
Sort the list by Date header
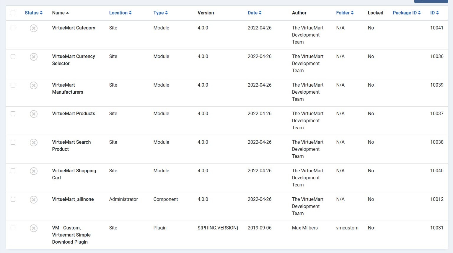tap(254, 13)
